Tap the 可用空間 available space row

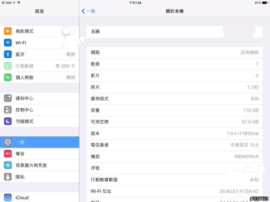click(x=175, y=122)
